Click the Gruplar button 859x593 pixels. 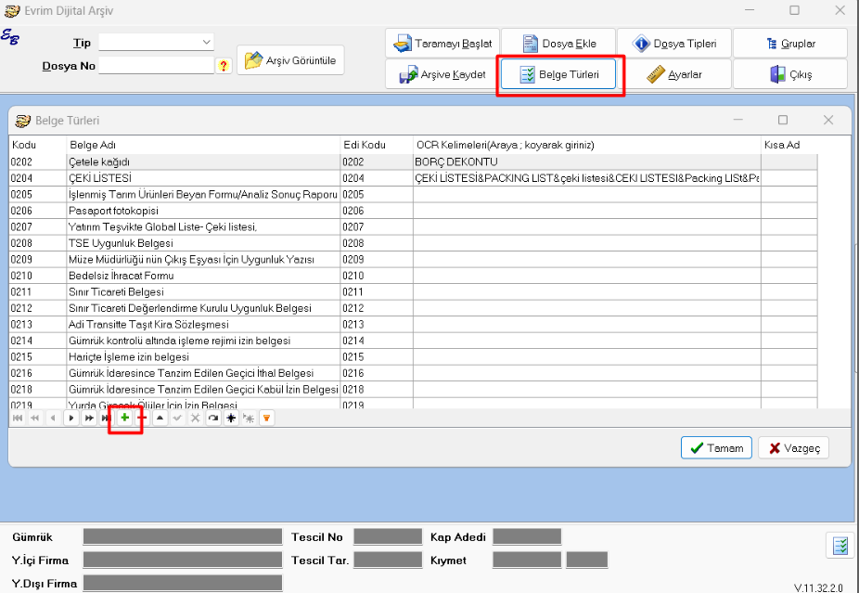click(789, 44)
